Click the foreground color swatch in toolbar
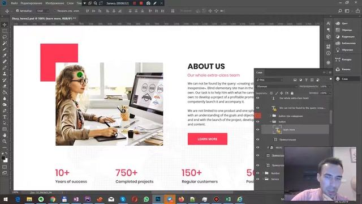The width and height of the screenshot is (362, 204). [x=3, y=158]
